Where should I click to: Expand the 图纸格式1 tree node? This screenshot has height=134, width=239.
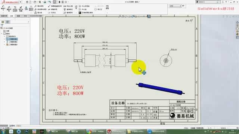coord(4,36)
